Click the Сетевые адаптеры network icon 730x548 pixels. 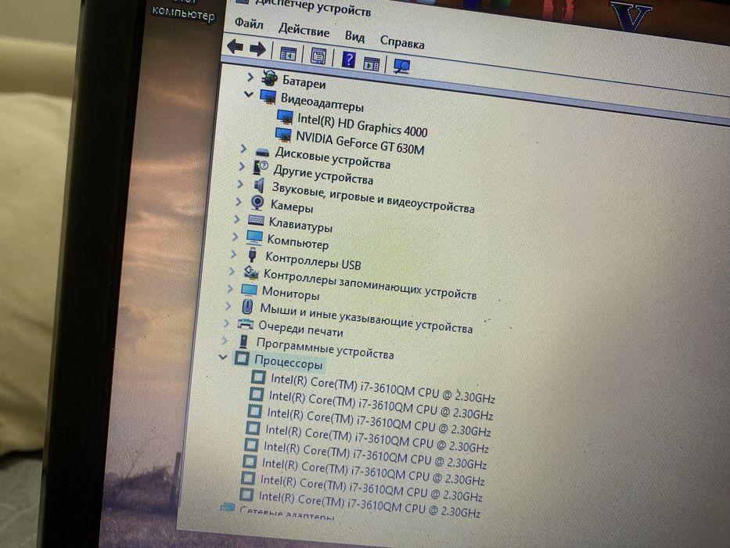coord(227,507)
